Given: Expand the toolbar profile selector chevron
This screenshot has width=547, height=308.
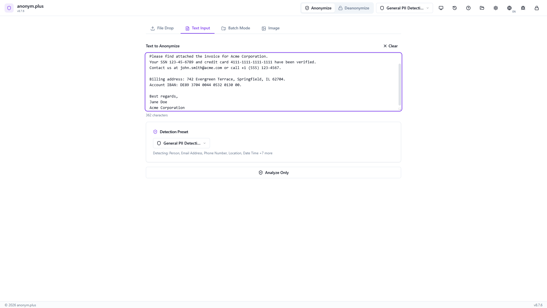Looking at the screenshot, I should pyautogui.click(x=428, y=8).
